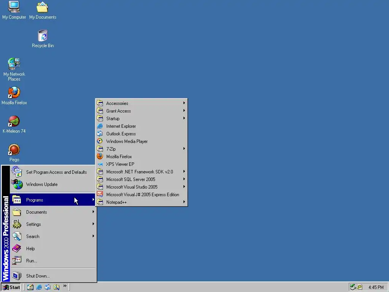Choose Set Program Access and Defaults
This screenshot has width=389, height=292.
pyautogui.click(x=53, y=172)
